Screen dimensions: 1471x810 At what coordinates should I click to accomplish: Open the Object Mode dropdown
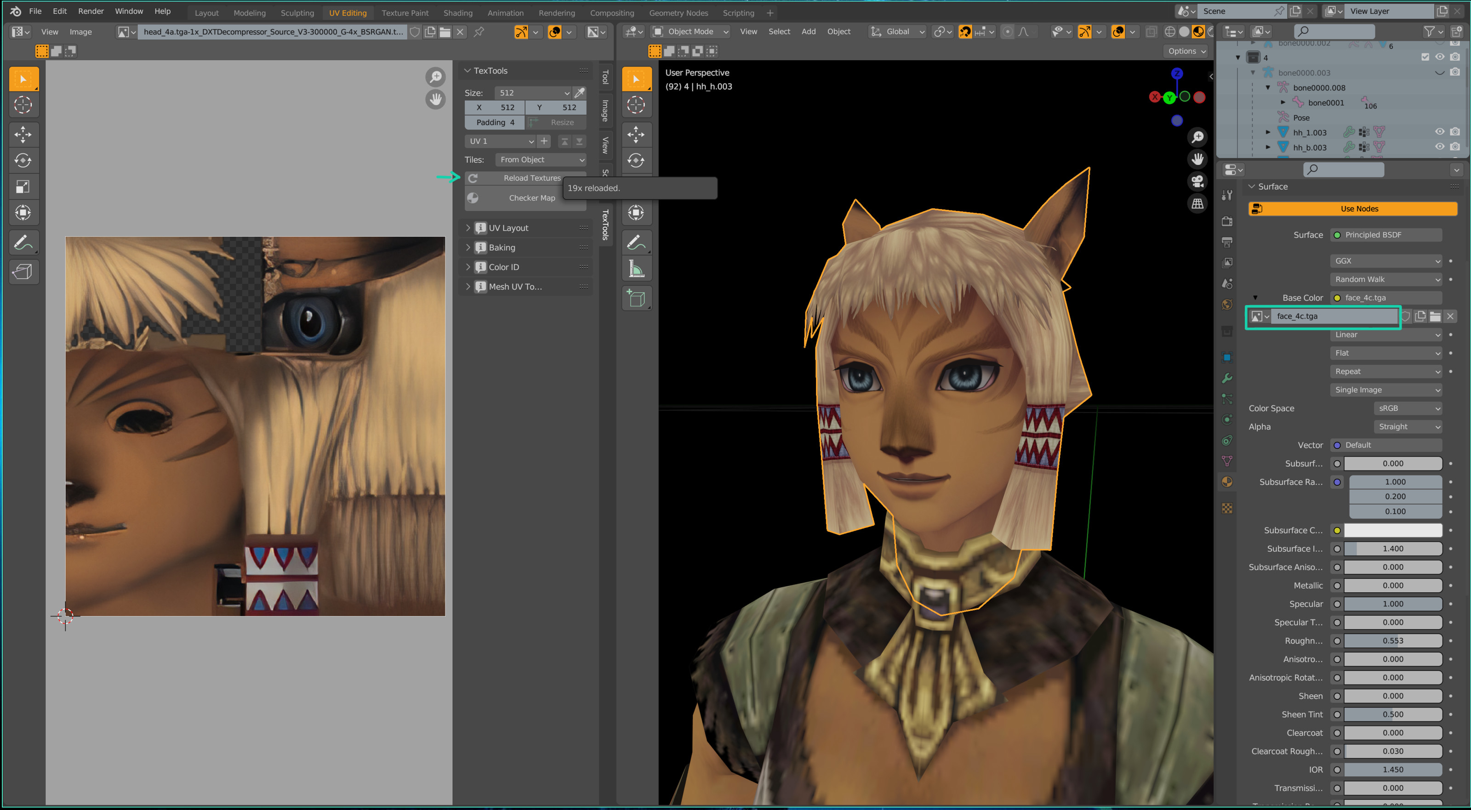click(x=690, y=32)
